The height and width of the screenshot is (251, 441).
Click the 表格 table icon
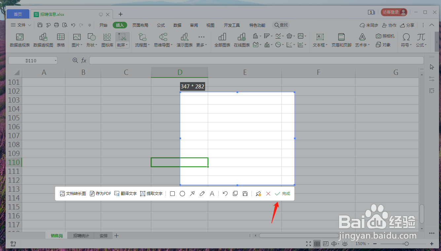[61, 40]
